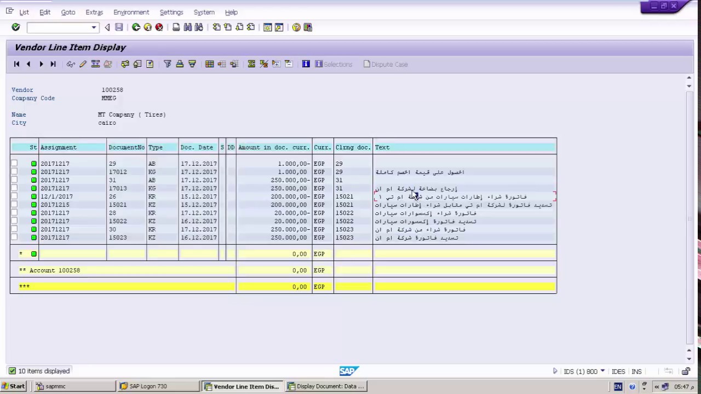701x394 pixels.
Task: Jump to first item with First arrow
Action: tap(16, 64)
